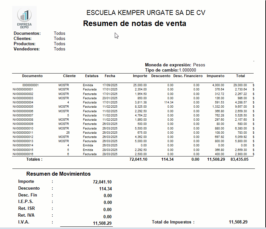Select document NV0000000010 in the table
266x229 pixels.
(x=23, y=128)
